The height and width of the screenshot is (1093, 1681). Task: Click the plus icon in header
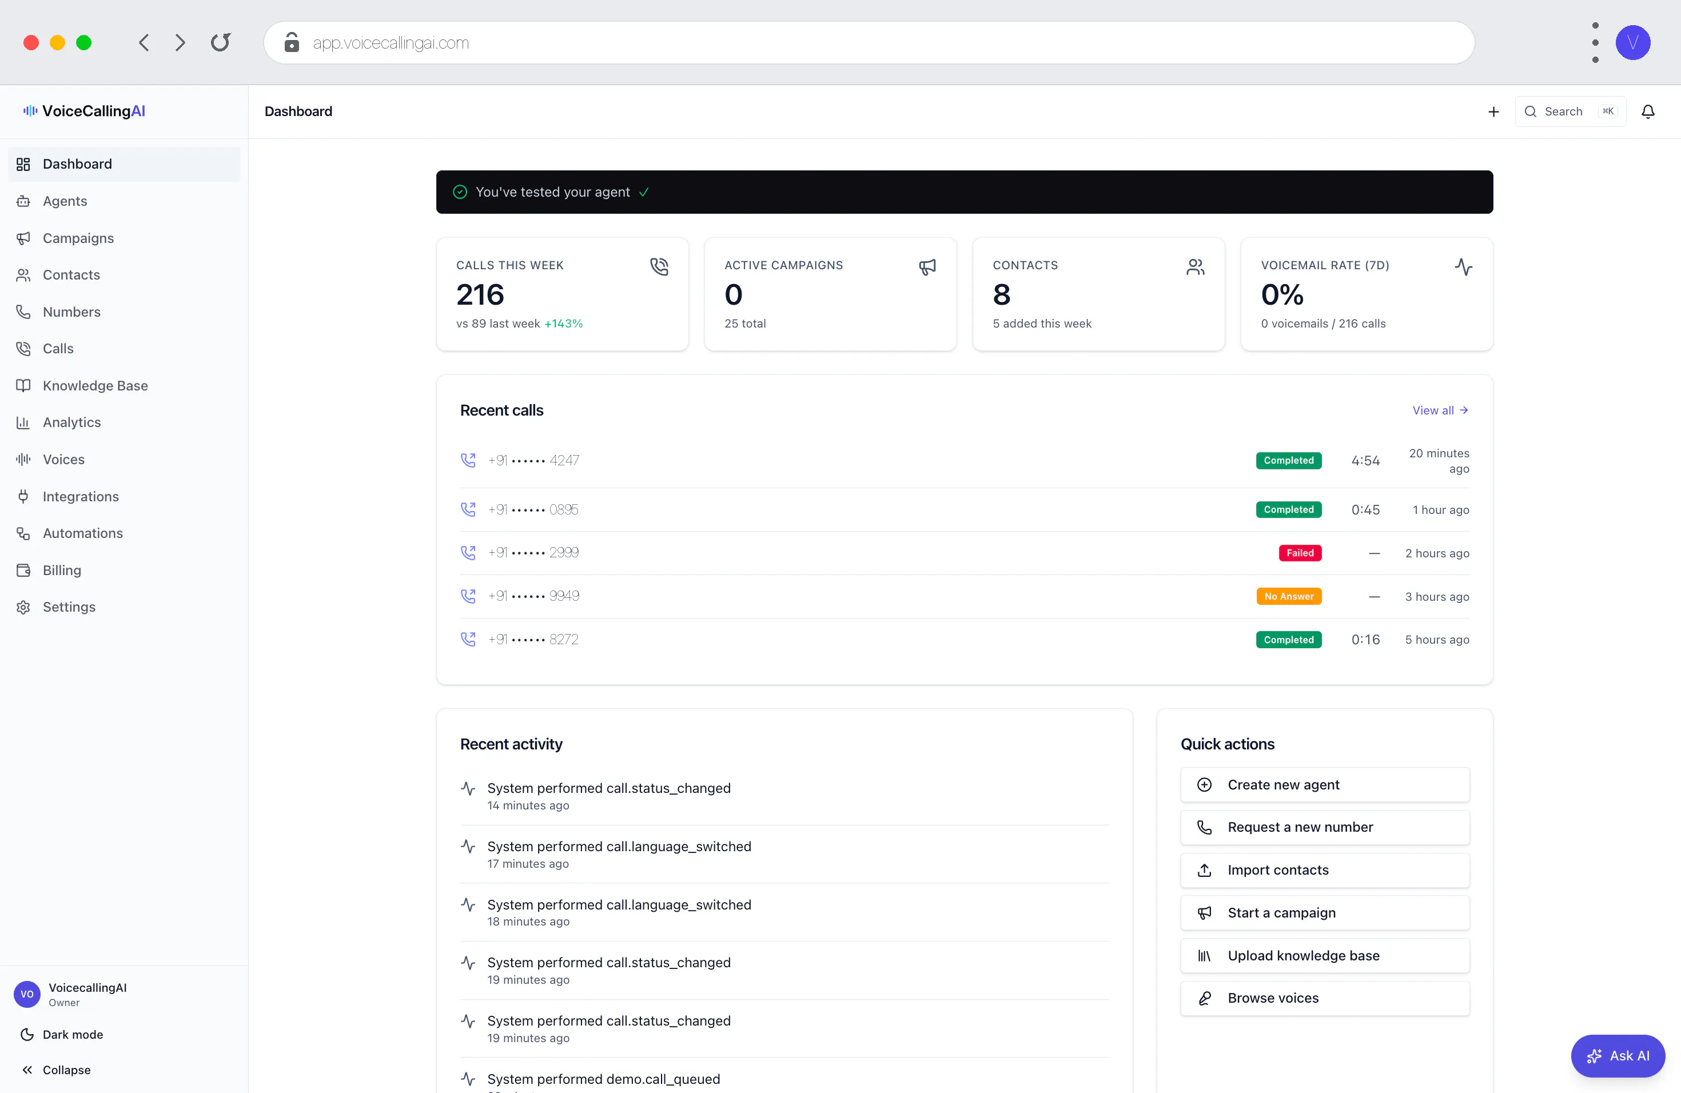(x=1493, y=111)
